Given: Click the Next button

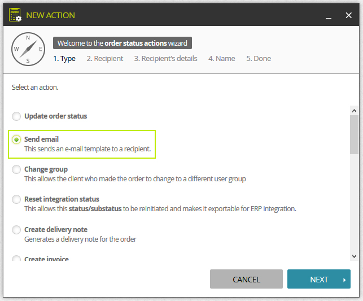Looking at the screenshot, I should [x=319, y=279].
